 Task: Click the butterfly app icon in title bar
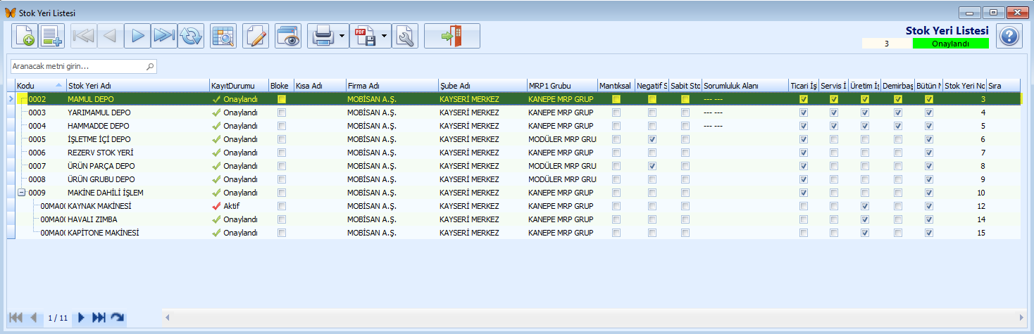click(10, 12)
